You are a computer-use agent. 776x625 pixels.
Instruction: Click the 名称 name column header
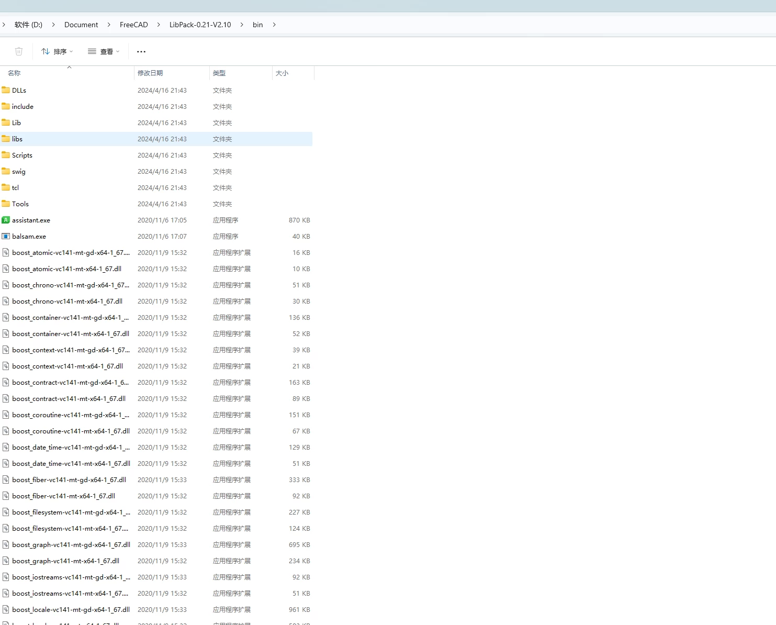tap(14, 73)
